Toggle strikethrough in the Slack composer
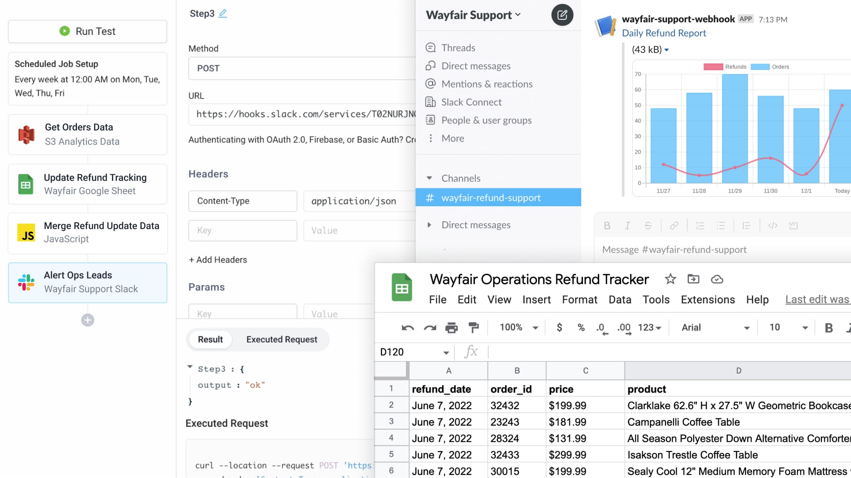The height and width of the screenshot is (478, 851). pyautogui.click(x=647, y=225)
